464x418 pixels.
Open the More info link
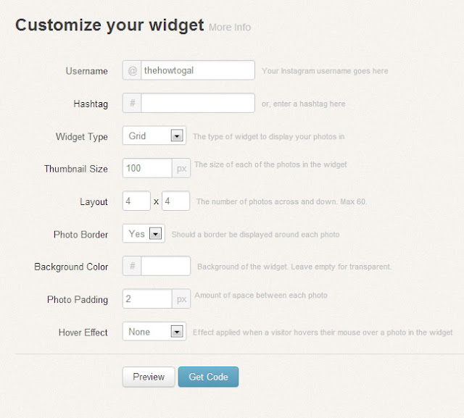tap(230, 28)
